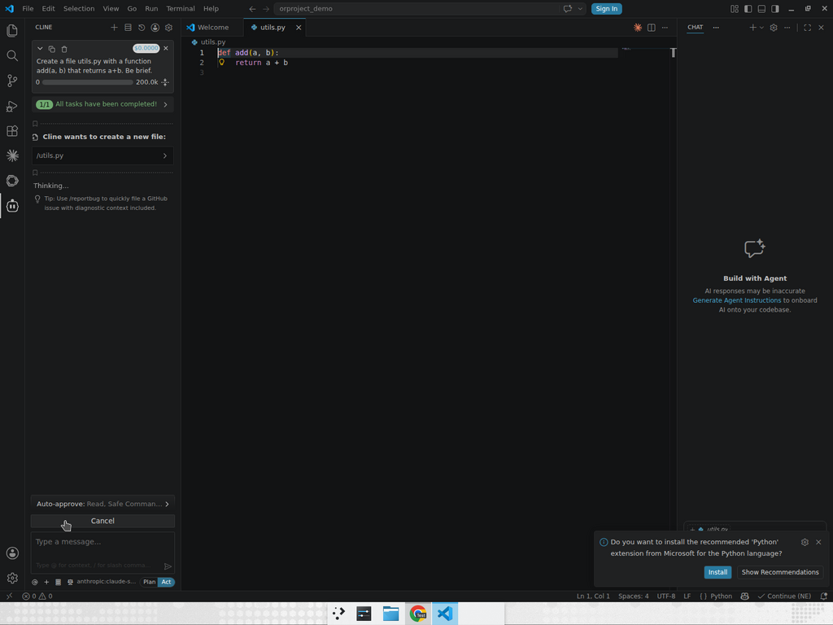Viewport: 833px width, 625px height.
Task: Click the orange Claude icon in editor toolbar
Action: pos(638,28)
